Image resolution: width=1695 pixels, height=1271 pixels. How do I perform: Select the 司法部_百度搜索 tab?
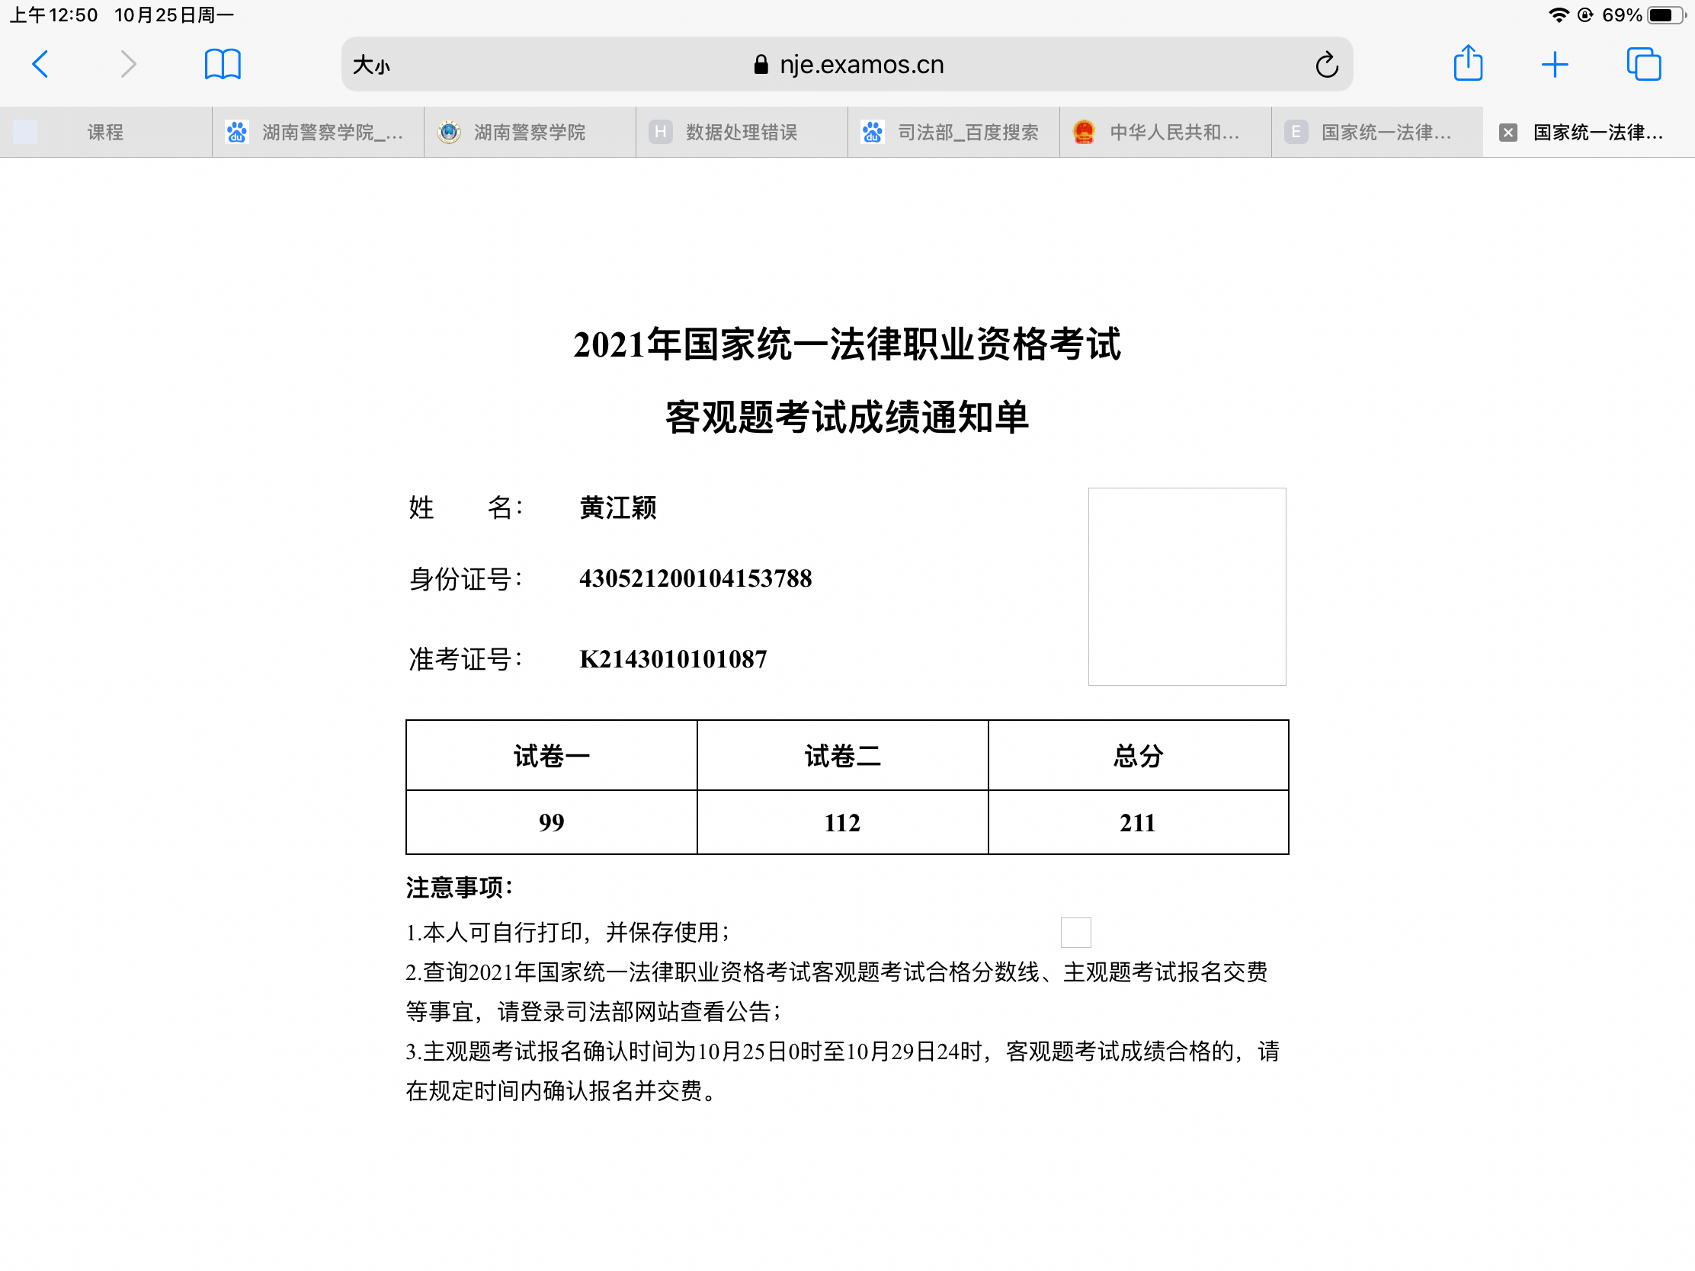(953, 133)
